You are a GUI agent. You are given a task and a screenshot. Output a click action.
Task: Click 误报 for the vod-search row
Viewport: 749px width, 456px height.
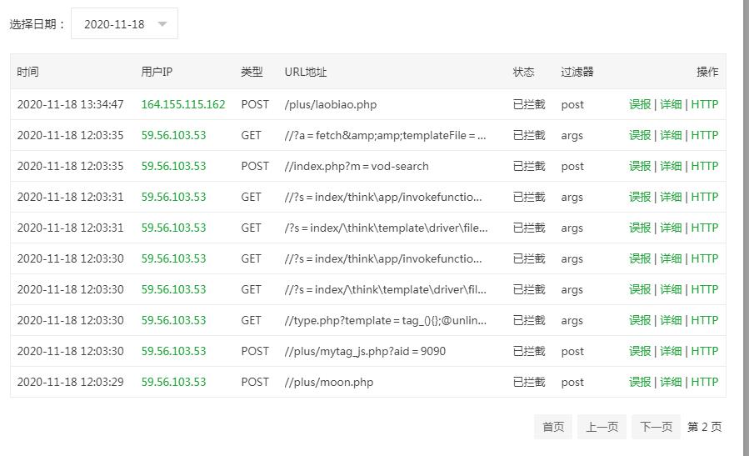click(640, 166)
